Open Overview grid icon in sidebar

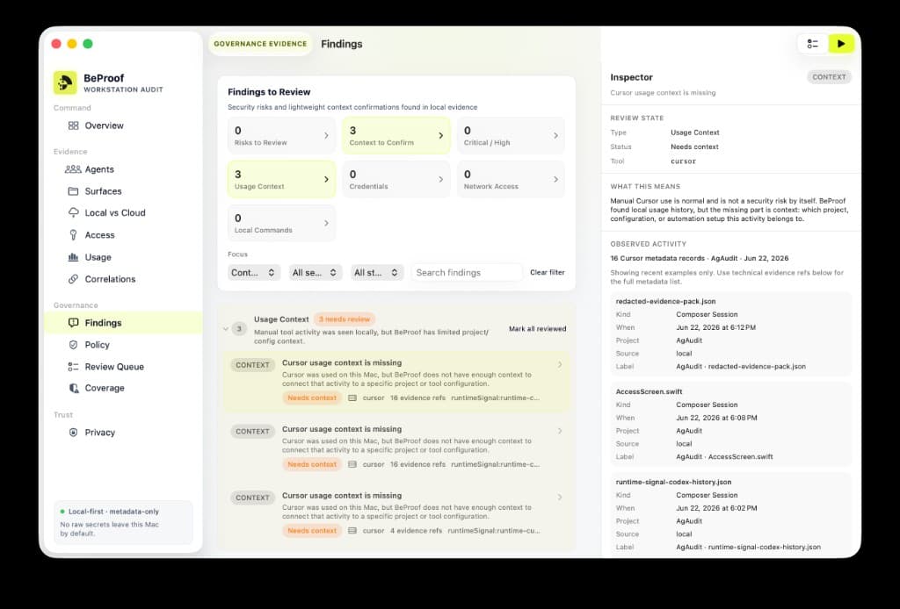[x=74, y=125]
